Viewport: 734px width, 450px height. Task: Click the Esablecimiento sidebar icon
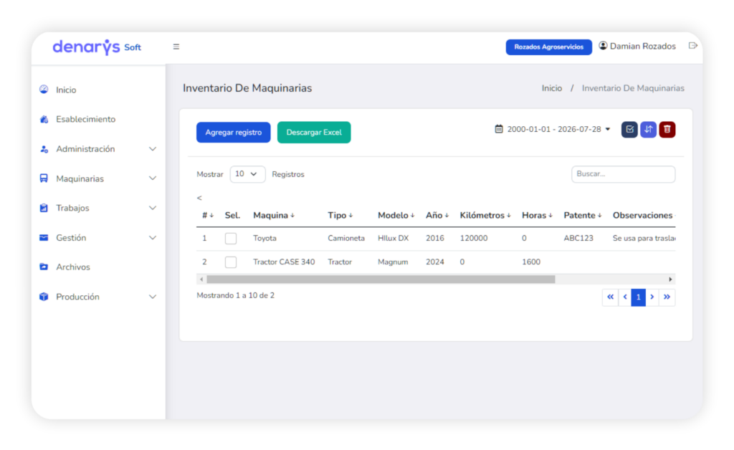tap(44, 119)
